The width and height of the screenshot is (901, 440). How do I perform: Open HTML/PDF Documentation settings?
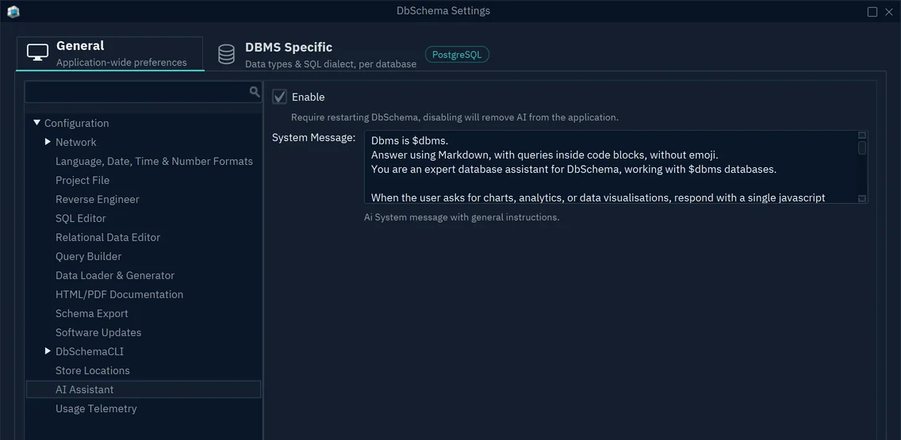click(119, 294)
